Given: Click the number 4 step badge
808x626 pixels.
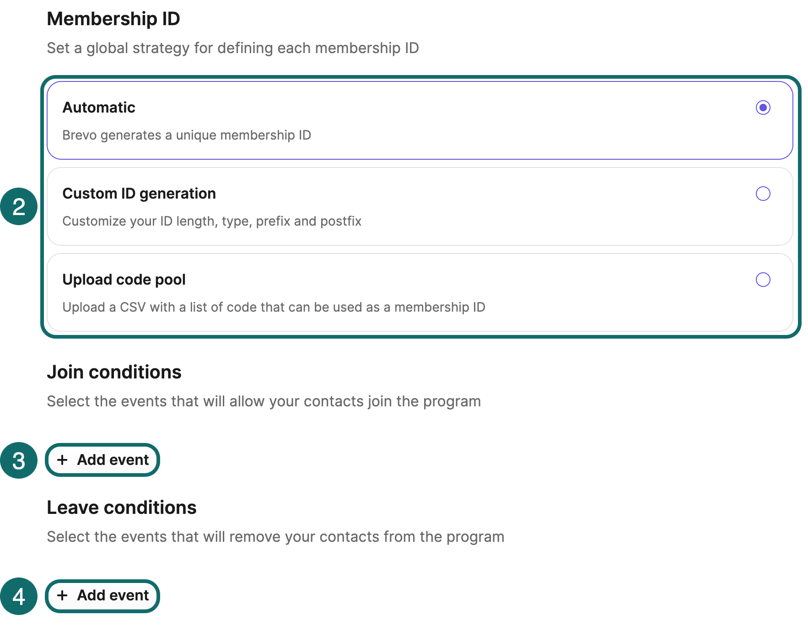Looking at the screenshot, I should [19, 596].
